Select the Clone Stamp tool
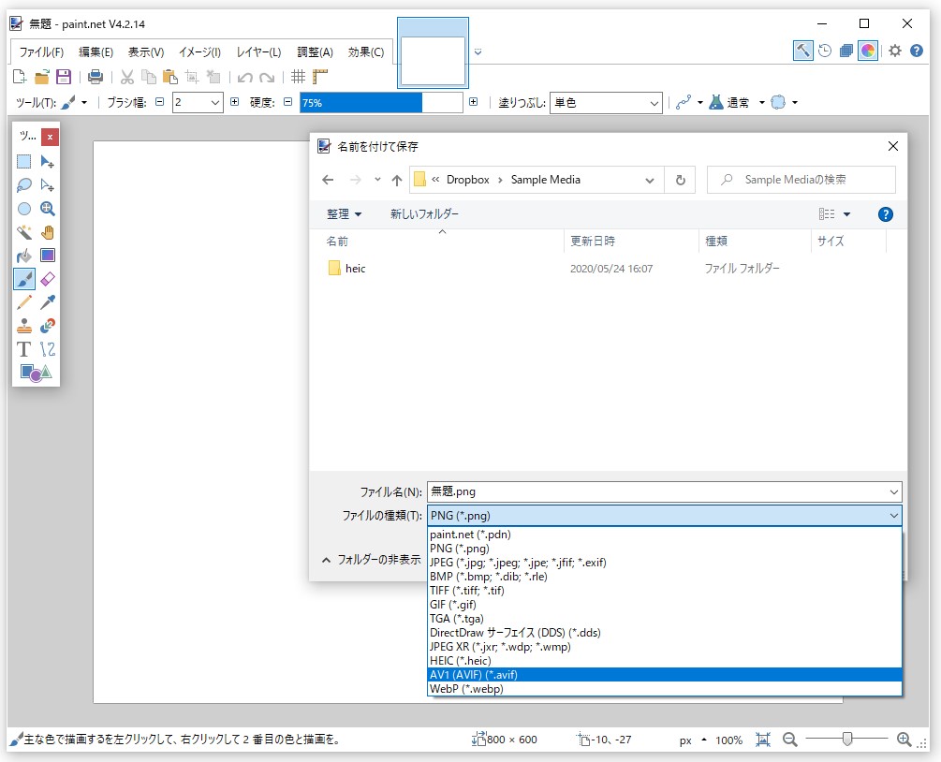The image size is (941, 762). 23,326
